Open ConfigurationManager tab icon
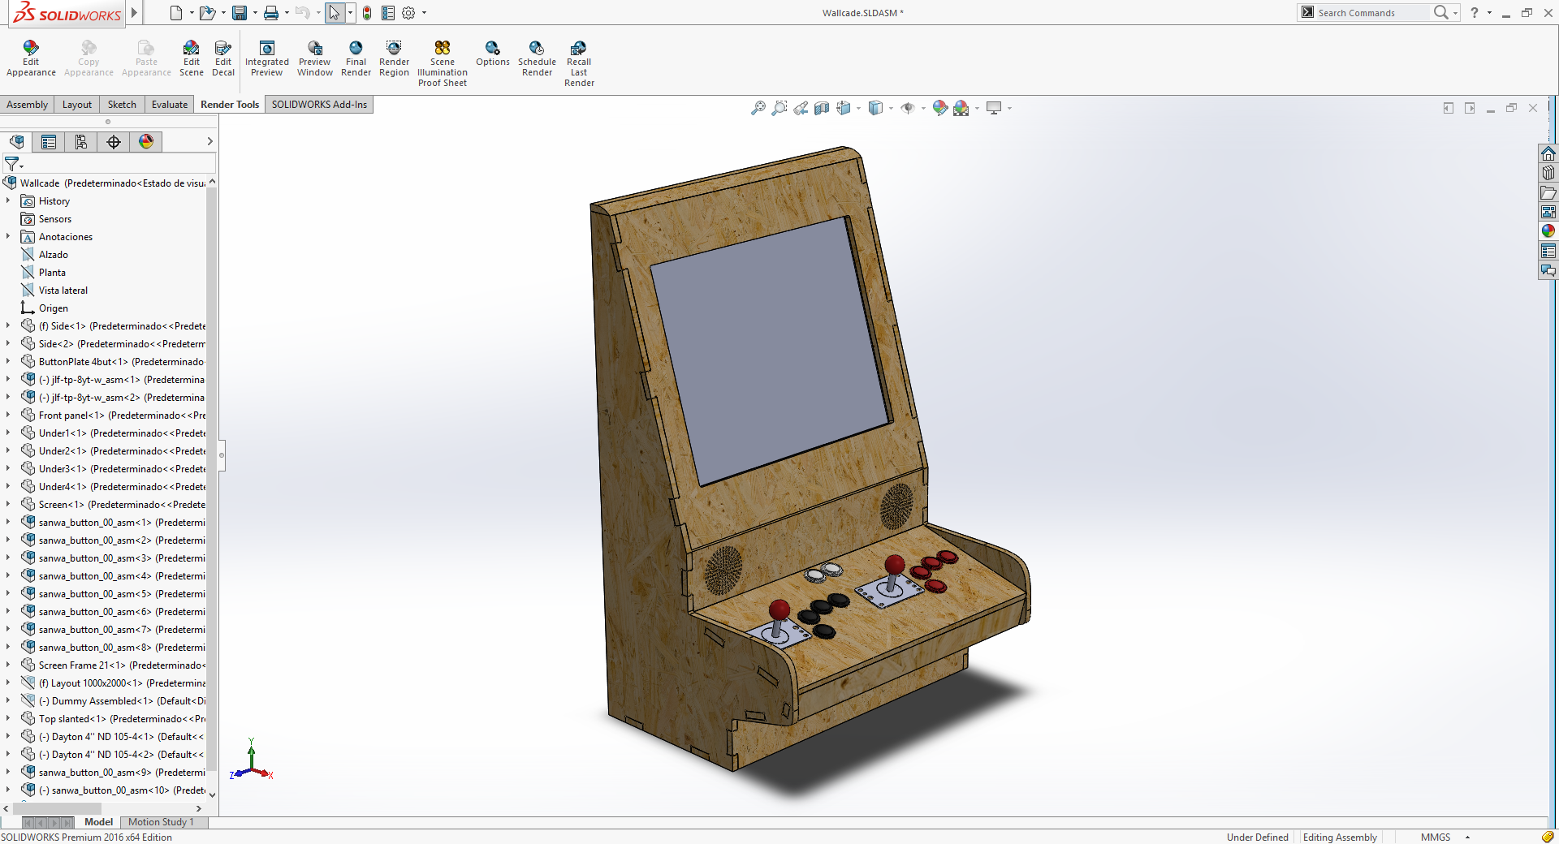The height and width of the screenshot is (844, 1559). point(81,142)
